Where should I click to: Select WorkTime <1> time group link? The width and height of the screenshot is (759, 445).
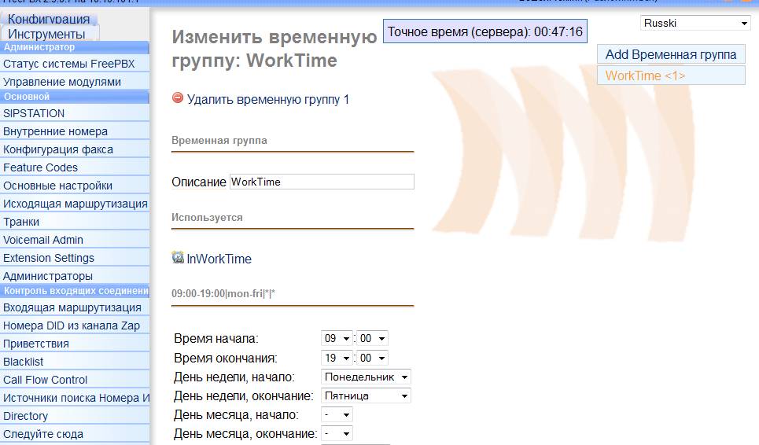pos(671,75)
